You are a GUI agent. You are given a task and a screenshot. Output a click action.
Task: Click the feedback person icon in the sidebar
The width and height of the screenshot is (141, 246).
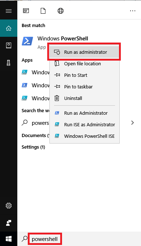point(9,223)
